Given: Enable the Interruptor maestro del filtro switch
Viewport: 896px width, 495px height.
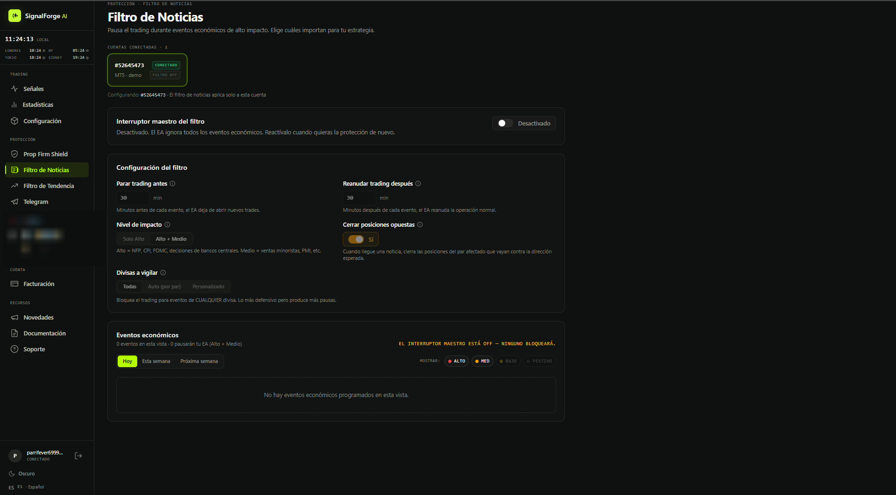Looking at the screenshot, I should (505, 123).
